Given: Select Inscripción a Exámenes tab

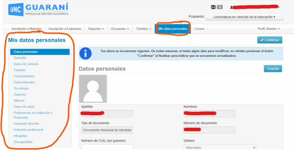Looking at the screenshot, I should 65,29.
